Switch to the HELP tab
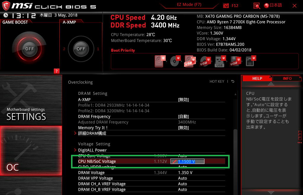Viewport: 303px width, 195px height. click(257, 78)
